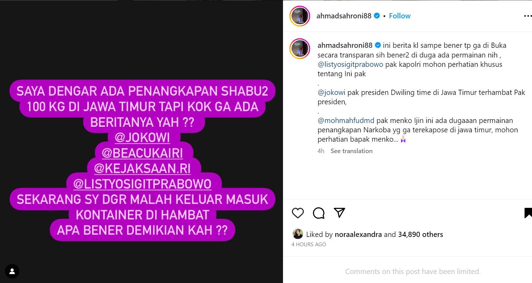Viewport: 532px width, 283px height.
Task: Click the purple text post image
Action: 142,142
